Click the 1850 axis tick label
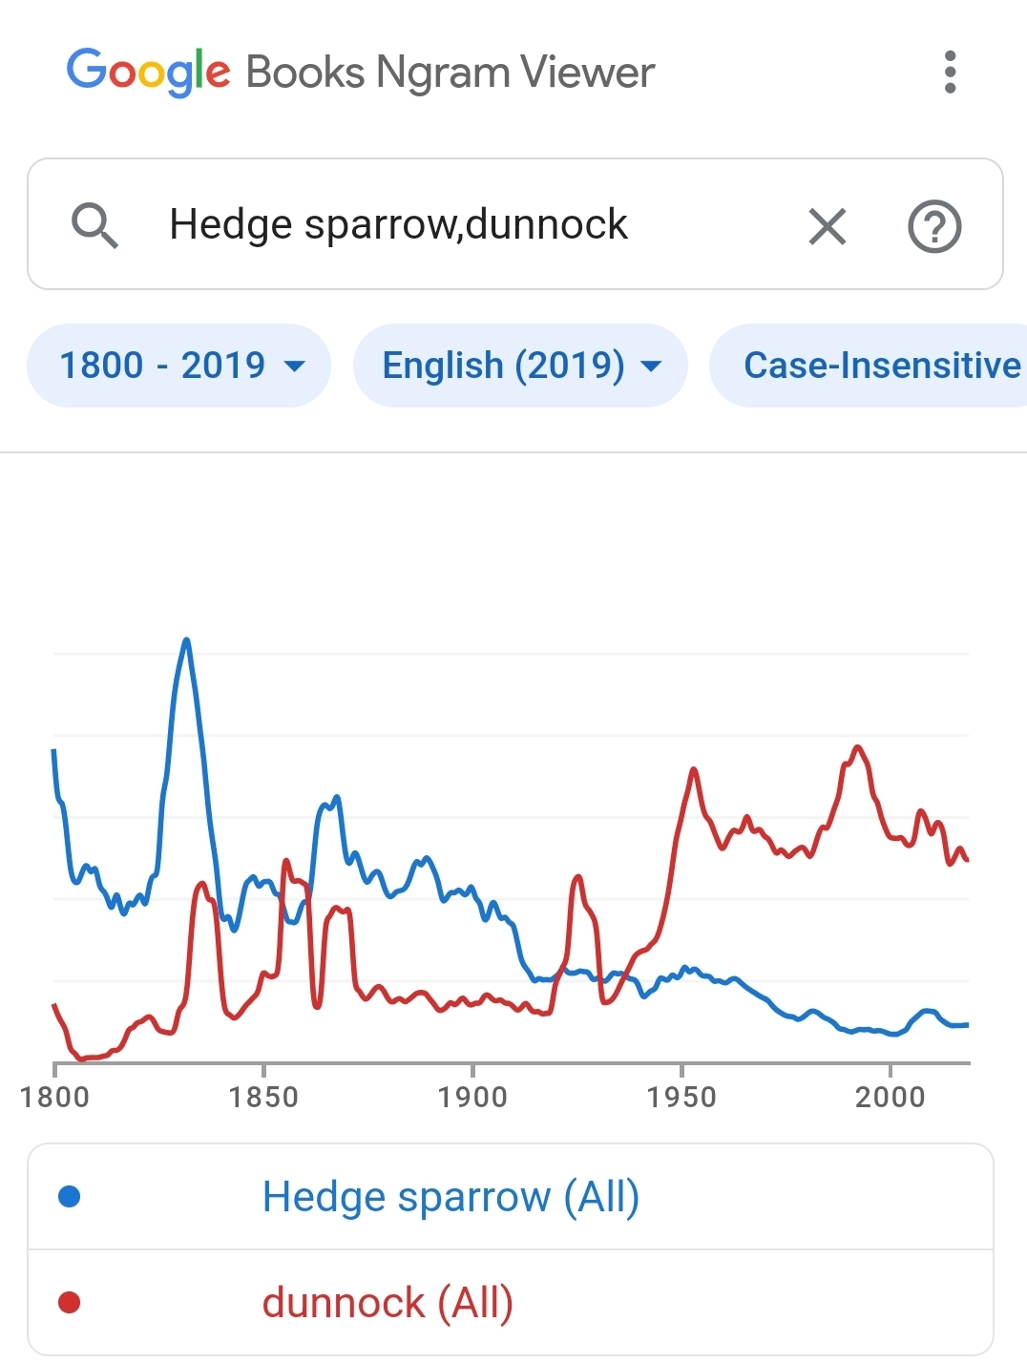 click(263, 1097)
